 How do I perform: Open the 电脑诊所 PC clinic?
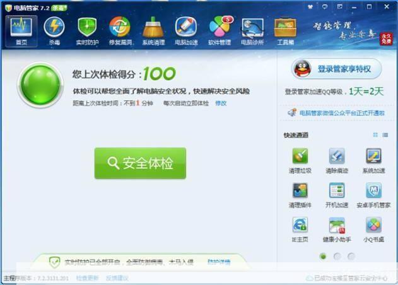(252, 32)
